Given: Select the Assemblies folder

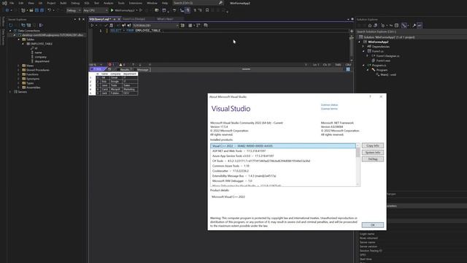Looking at the screenshot, I should tap(34, 88).
